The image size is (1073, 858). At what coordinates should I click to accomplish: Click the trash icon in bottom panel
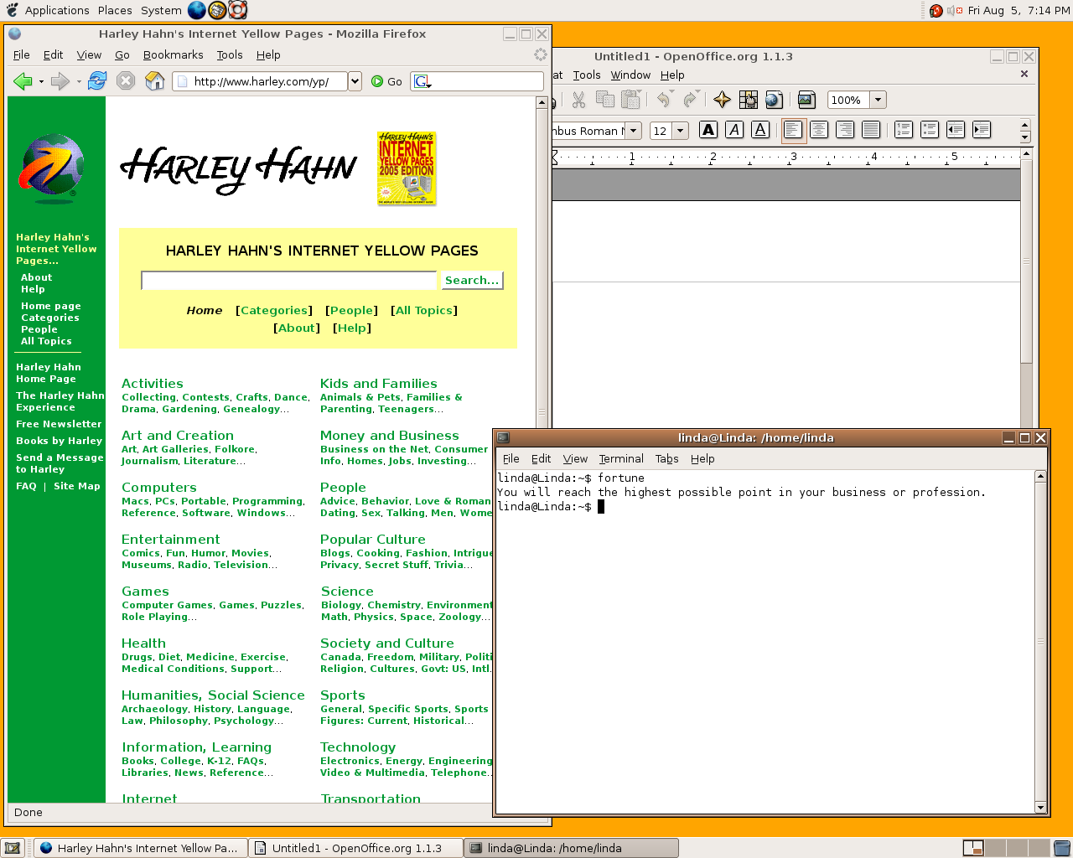pyautogui.click(x=1062, y=848)
